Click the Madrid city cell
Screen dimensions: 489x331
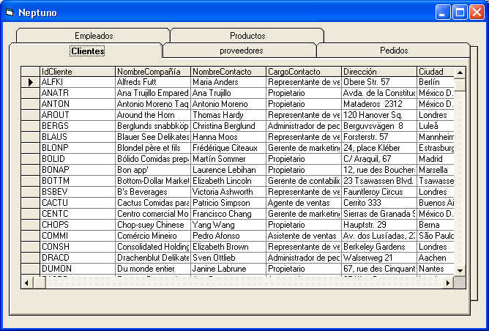click(x=436, y=159)
